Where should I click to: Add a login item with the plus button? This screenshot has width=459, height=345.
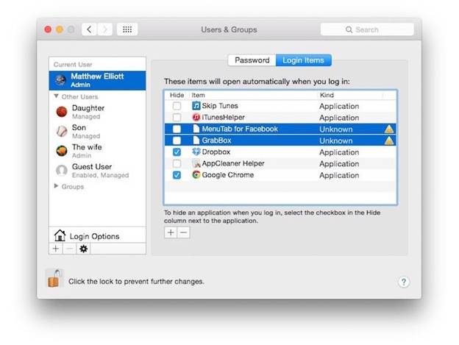(x=171, y=232)
